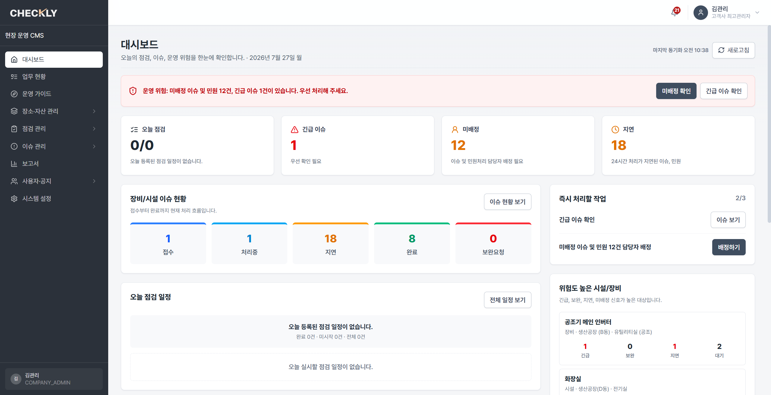Click the shield warning icon in alert banner
Screen dimensions: 771x395
coord(133,91)
